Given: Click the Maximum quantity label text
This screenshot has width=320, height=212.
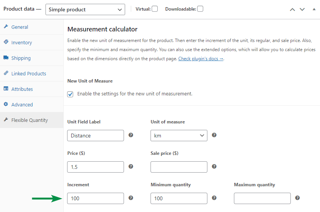Looking at the screenshot, I should [254, 185].
